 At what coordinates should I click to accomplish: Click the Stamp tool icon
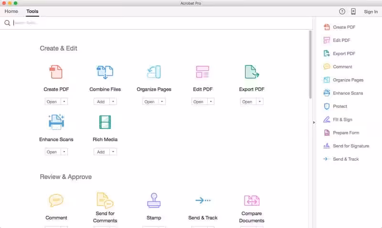click(x=154, y=200)
